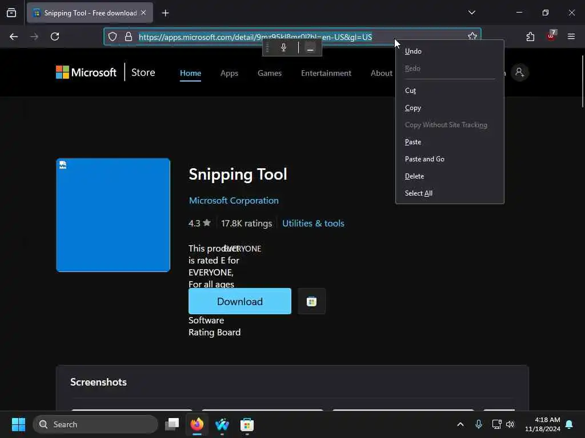Minimize the voice typing overlay
Image resolution: width=585 pixels, height=438 pixels.
[310, 47]
